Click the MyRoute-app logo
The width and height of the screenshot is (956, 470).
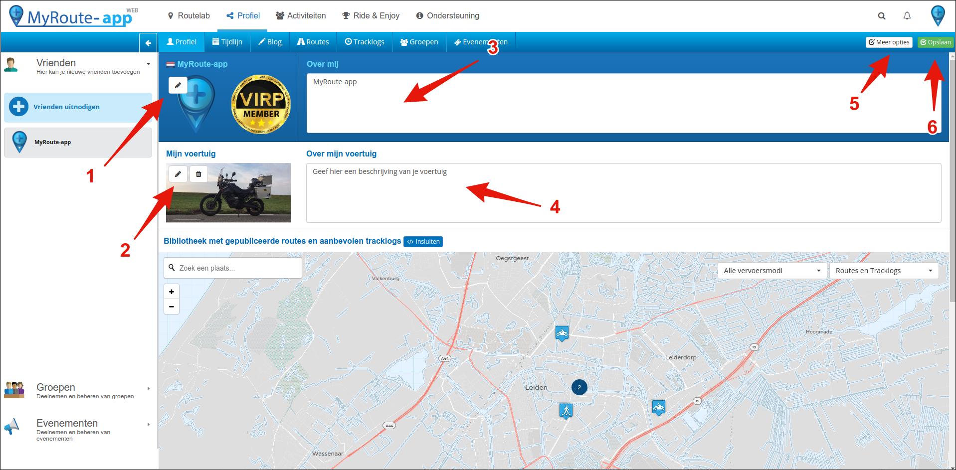pos(73,16)
